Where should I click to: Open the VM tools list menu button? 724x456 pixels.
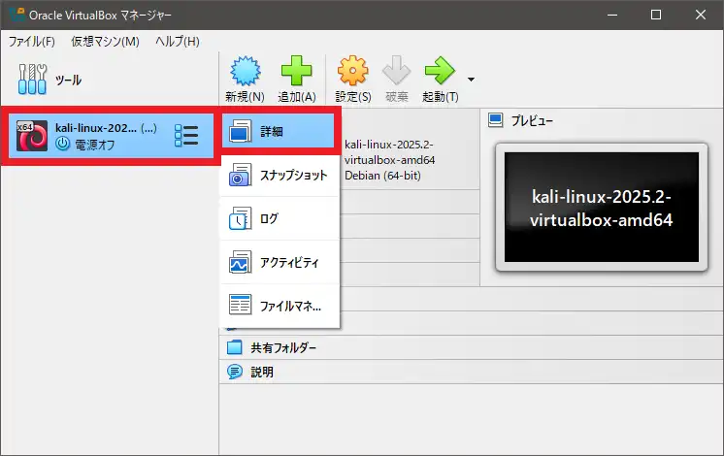(186, 136)
